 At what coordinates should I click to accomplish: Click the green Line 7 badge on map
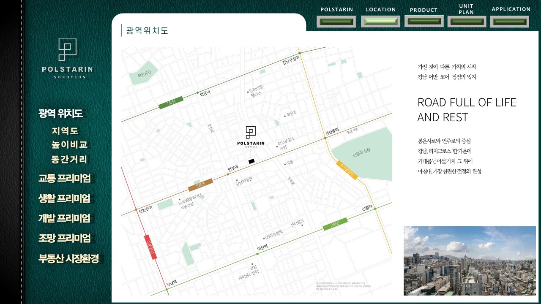171,103
